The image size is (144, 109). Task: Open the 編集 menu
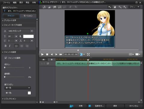[15, 3]
